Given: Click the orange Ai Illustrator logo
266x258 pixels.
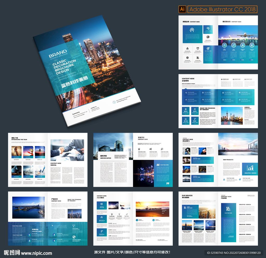Looking at the screenshot, I should pos(182,9).
